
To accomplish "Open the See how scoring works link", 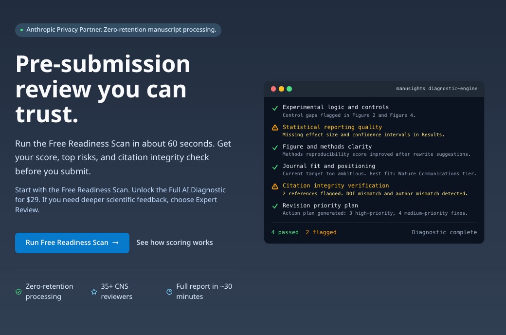I will [174, 242].
